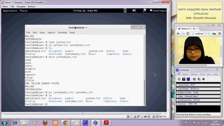Click the blue CamStudio stop button
Image resolution: width=224 pixels, height=126 pixels.
click(188, 79)
